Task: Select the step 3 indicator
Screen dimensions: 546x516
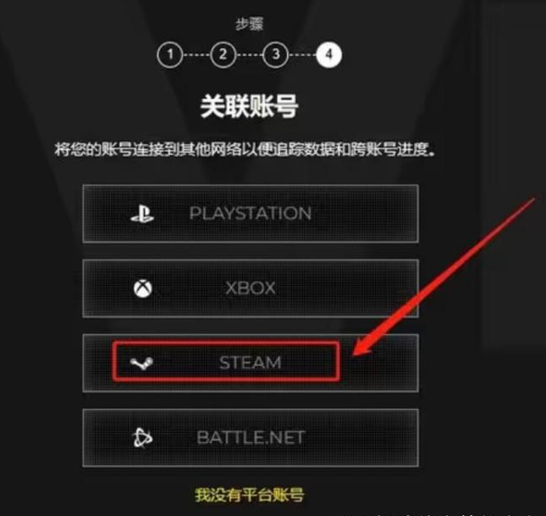Action: [275, 54]
